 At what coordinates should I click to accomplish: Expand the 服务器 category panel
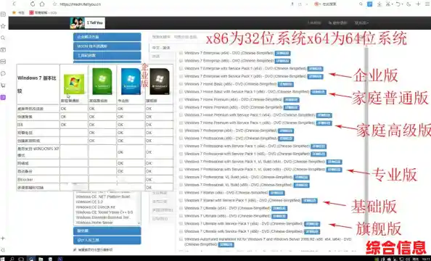[x=107, y=231]
